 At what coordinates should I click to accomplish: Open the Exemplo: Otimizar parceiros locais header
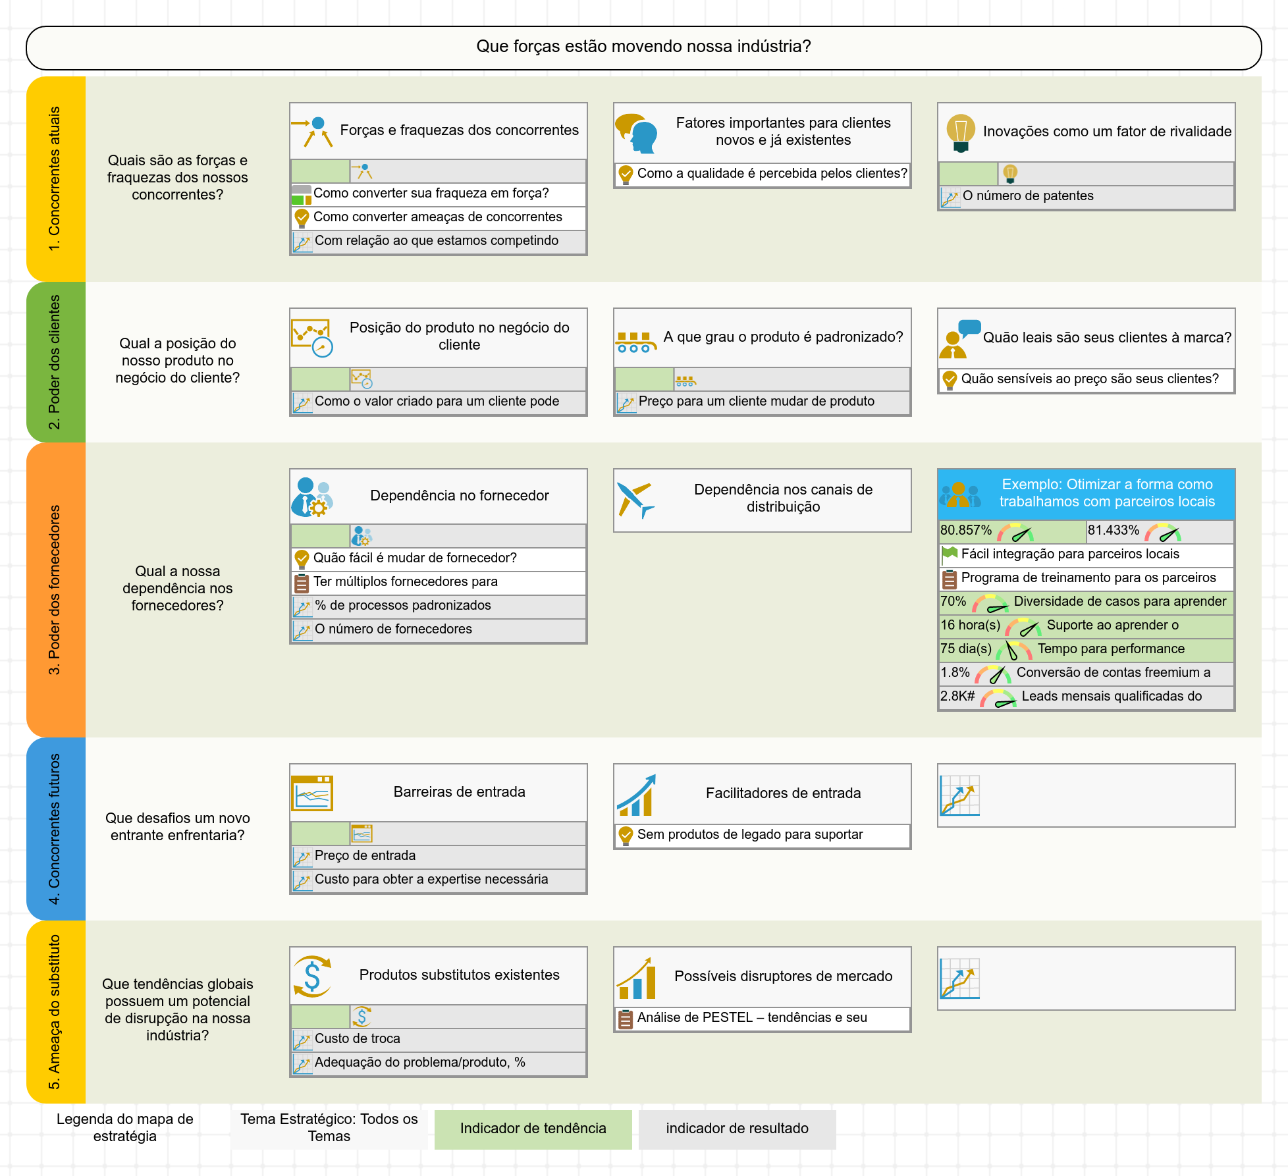tap(1087, 494)
